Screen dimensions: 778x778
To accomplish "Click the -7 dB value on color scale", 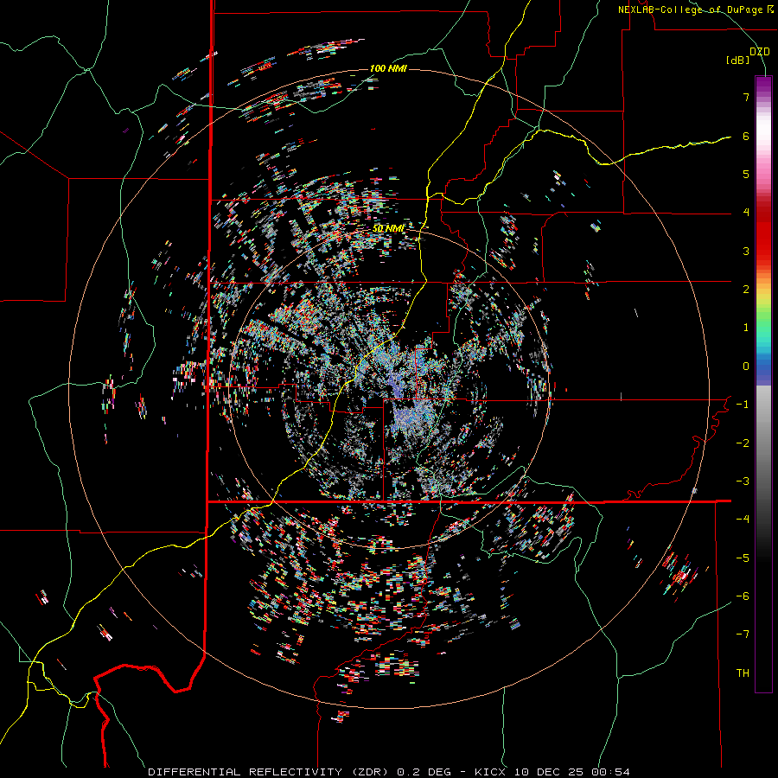I will pos(743,635).
